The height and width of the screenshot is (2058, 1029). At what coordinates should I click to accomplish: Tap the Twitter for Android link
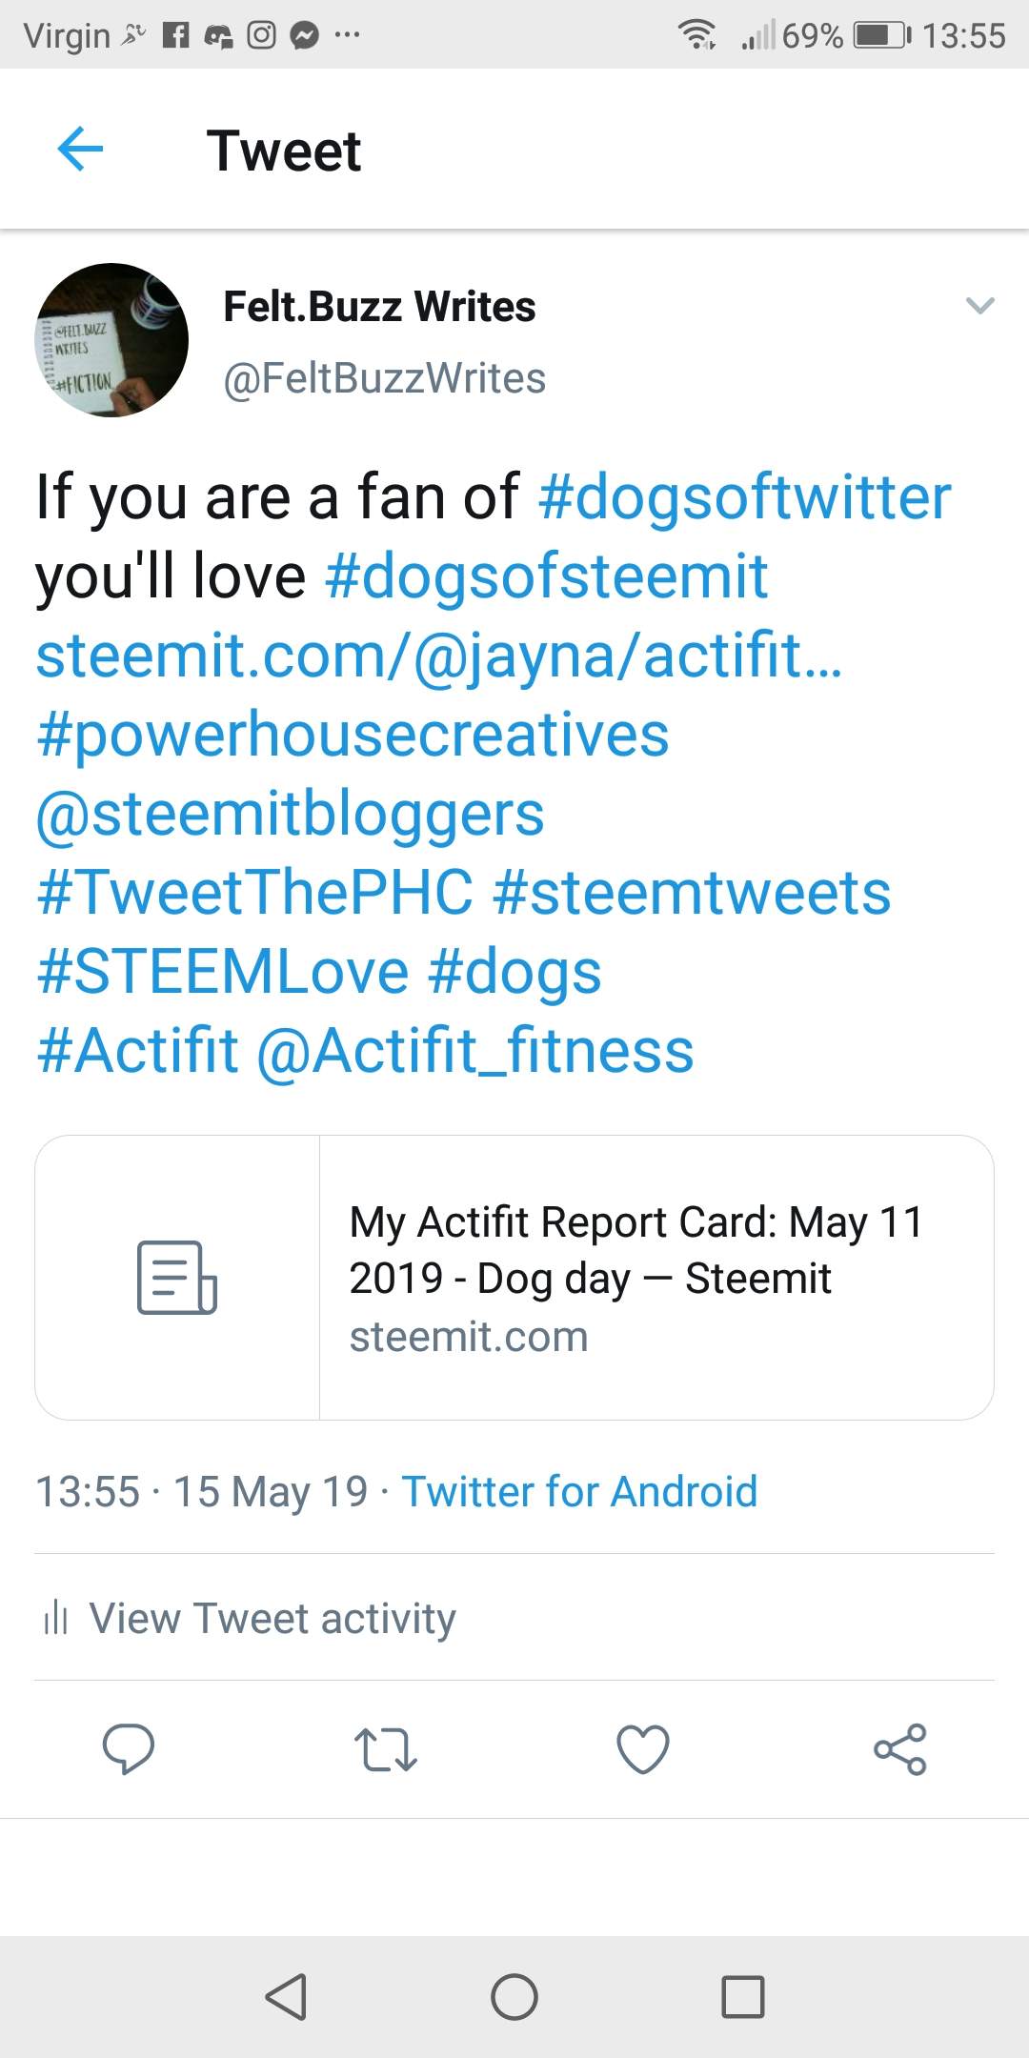[579, 1491]
